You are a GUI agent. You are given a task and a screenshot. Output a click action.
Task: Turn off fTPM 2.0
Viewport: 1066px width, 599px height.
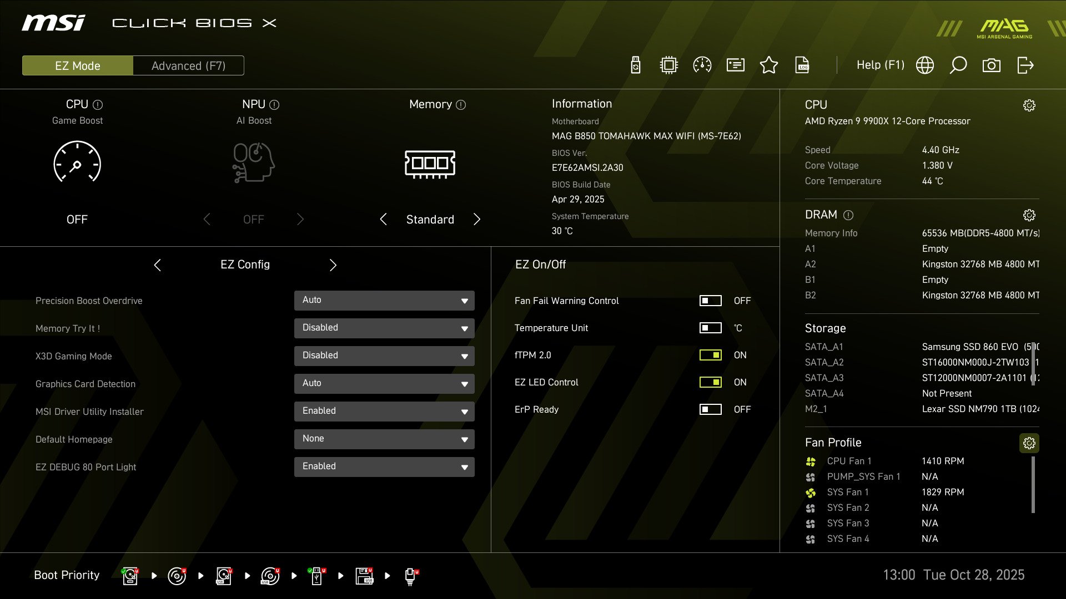(x=710, y=355)
